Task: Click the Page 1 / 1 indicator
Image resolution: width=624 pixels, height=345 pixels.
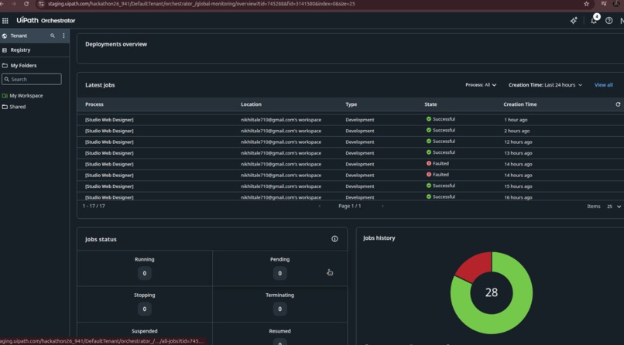Action: pos(349,206)
